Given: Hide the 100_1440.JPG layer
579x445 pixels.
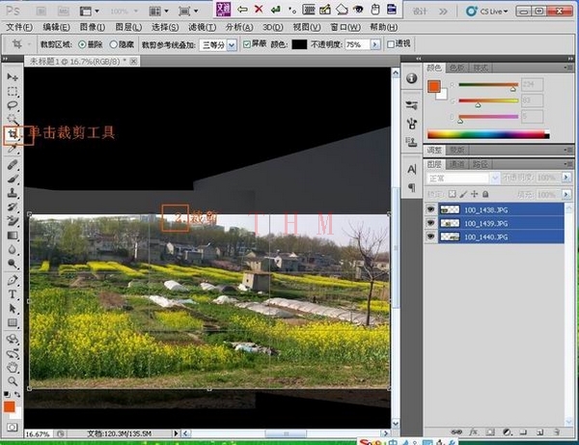Looking at the screenshot, I should click(430, 236).
